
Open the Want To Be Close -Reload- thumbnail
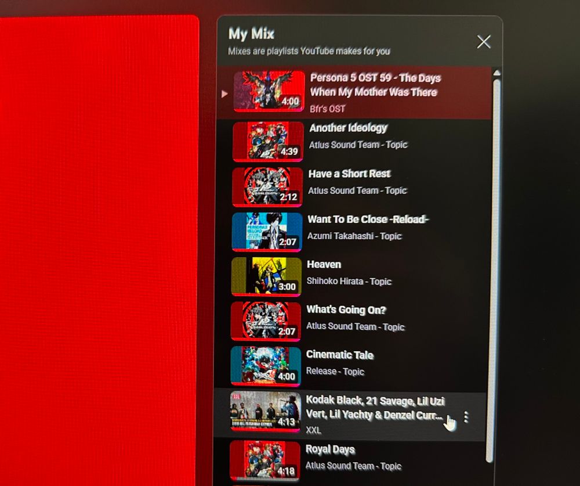pyautogui.click(x=267, y=232)
